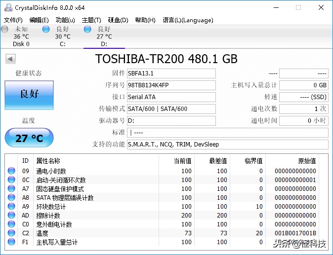Viewport: 333px width, 255px height.
Task: Select the 擦除计数 attribute row
Action: coord(162,216)
